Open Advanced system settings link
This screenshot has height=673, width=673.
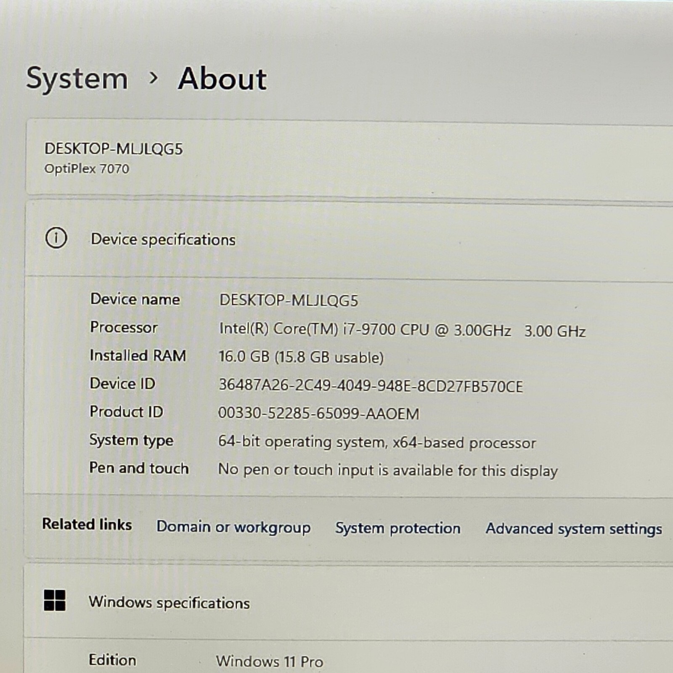pos(574,529)
